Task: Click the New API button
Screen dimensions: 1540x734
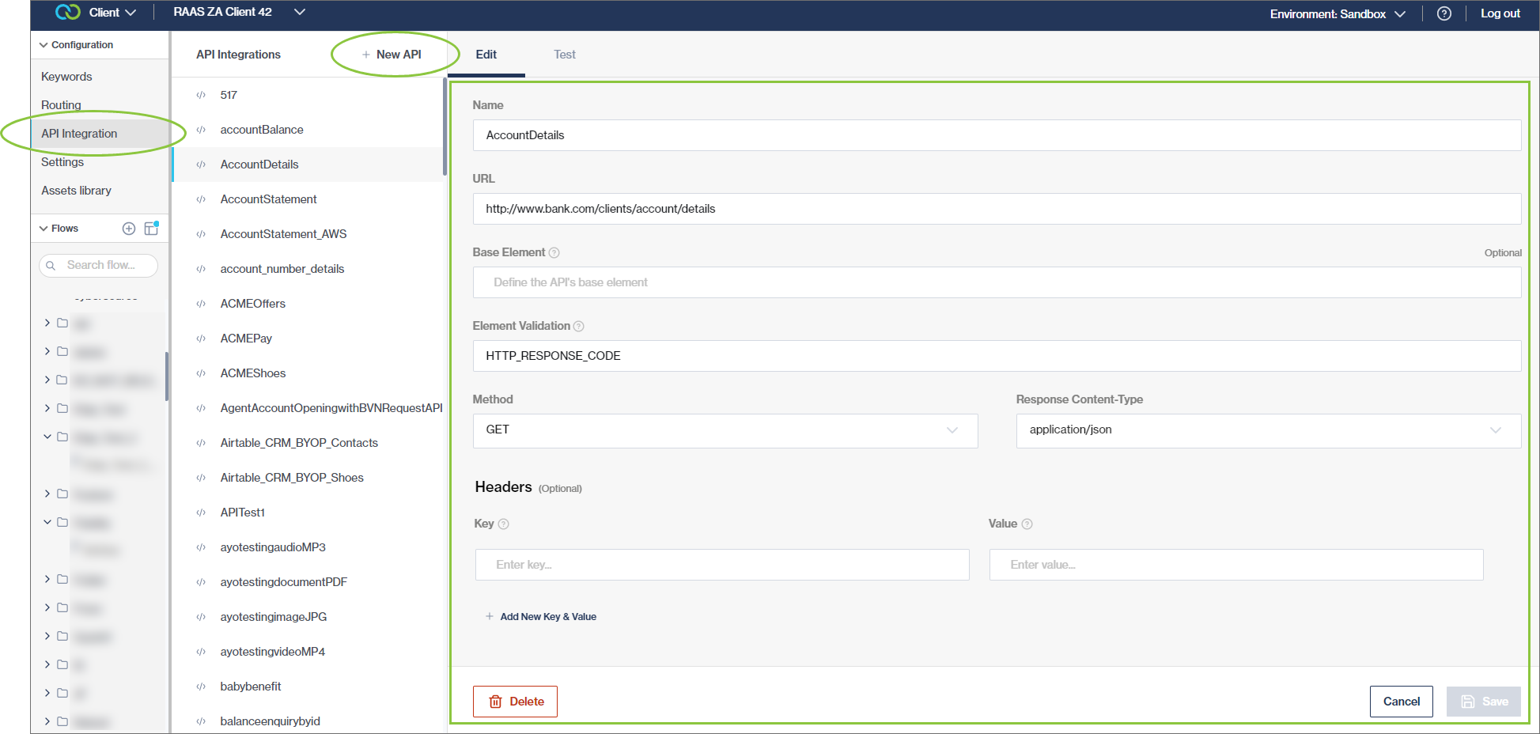Action: tap(392, 55)
